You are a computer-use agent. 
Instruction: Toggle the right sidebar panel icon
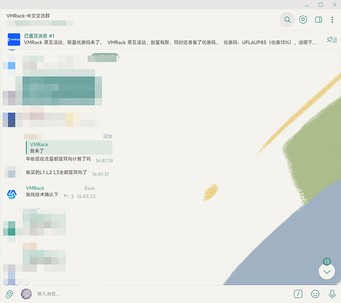319,20
